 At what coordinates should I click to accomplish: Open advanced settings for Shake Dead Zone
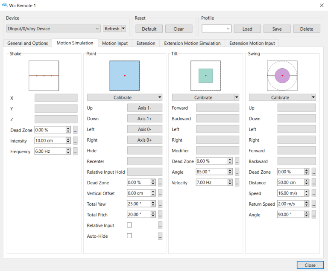(x=75, y=130)
